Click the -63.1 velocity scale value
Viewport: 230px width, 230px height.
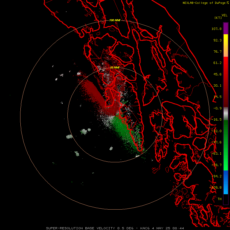click(x=216, y=154)
